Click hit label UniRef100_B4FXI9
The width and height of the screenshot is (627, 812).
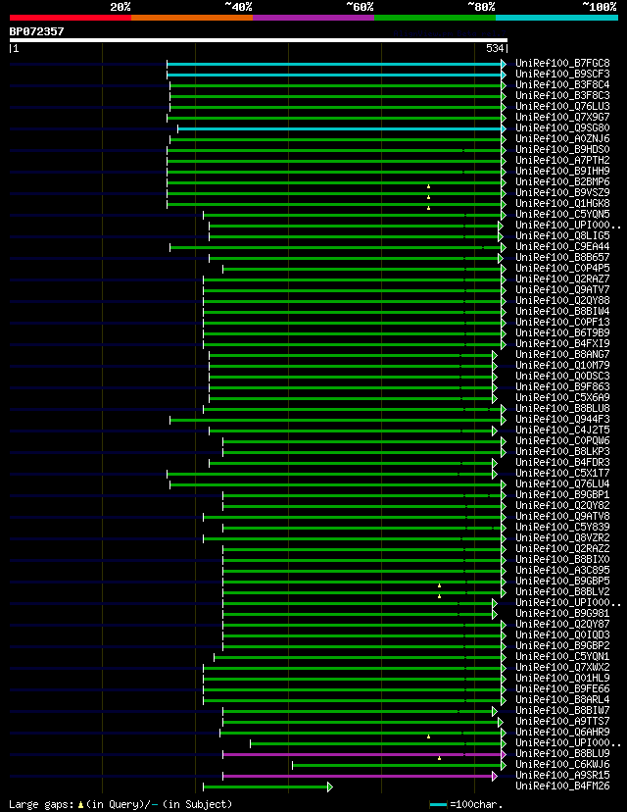pos(562,343)
